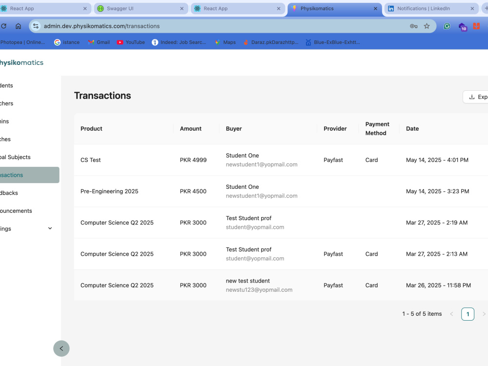Viewport: 488px width, 366px height.
Task: Open Grammarly extension icon
Action: click(447, 26)
